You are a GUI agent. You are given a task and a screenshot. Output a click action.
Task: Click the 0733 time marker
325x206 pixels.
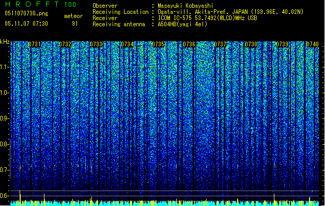click(96, 44)
